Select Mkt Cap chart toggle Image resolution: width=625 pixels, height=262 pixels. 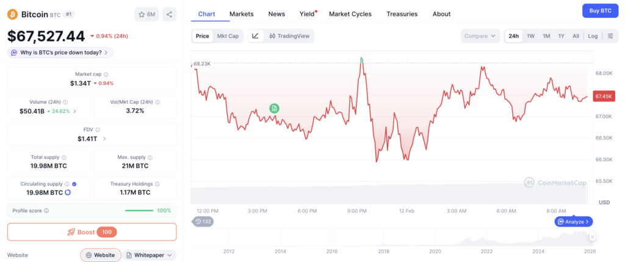click(x=228, y=36)
